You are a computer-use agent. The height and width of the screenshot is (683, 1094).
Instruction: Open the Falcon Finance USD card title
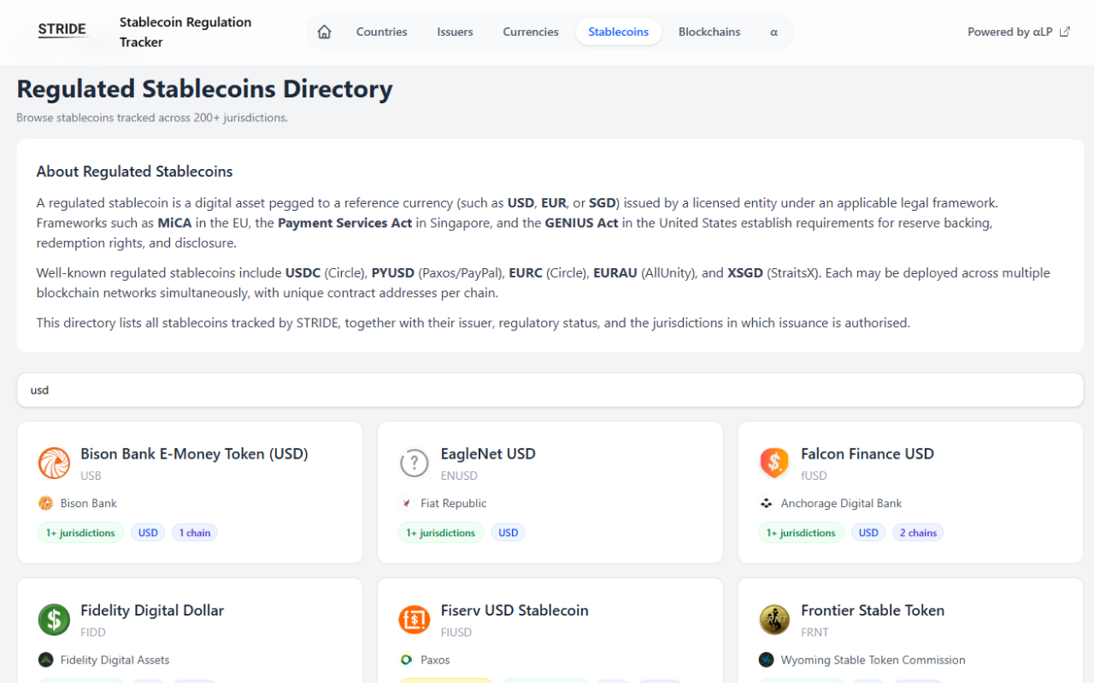(x=868, y=453)
